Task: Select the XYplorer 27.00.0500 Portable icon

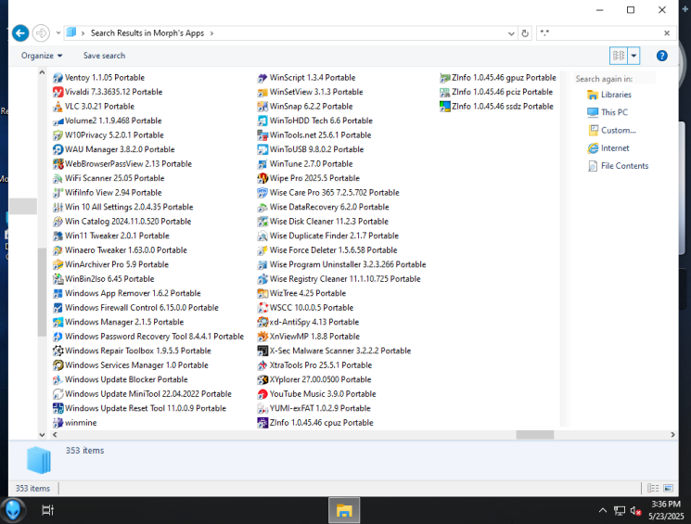Action: click(262, 380)
